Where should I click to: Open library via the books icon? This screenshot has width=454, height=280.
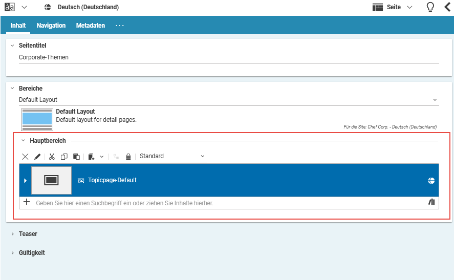(431, 202)
